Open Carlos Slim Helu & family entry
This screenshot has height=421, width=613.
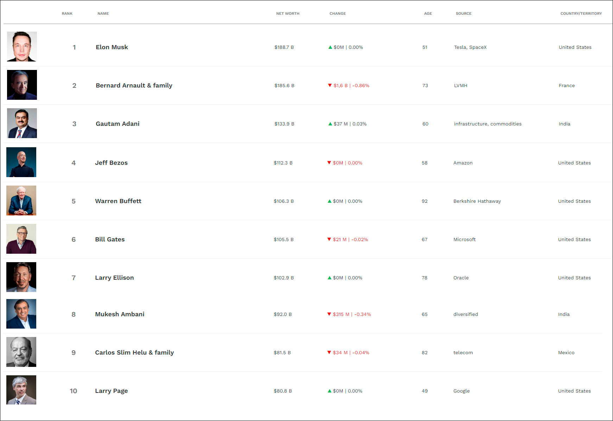point(134,352)
